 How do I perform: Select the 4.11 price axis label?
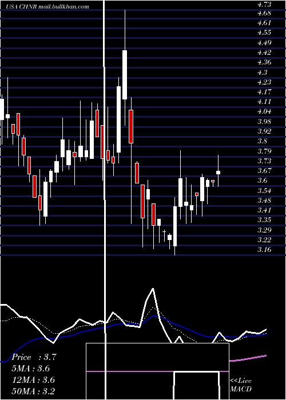(264, 102)
